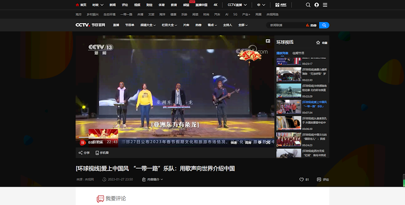This screenshot has width=405, height=205.
Task: Click the star icon to favorite 环球视线
Action: click(x=318, y=43)
